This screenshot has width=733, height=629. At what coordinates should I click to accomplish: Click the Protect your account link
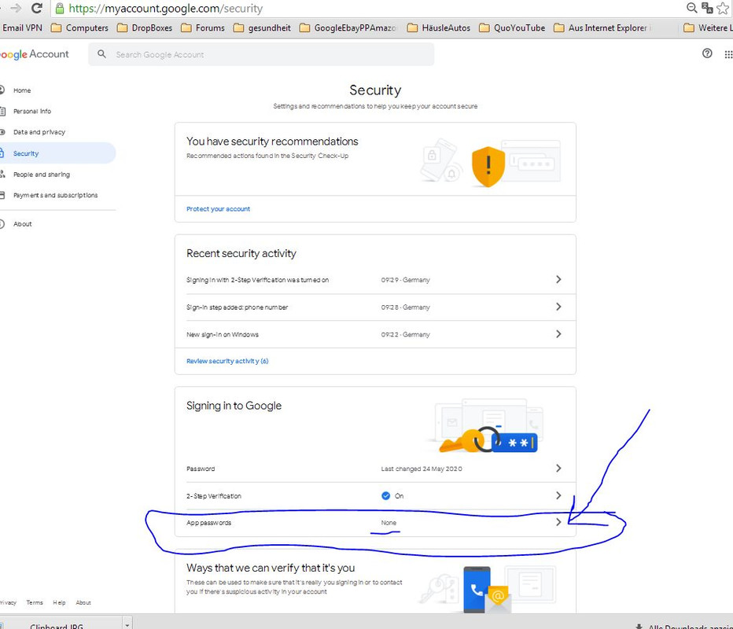[x=218, y=209]
